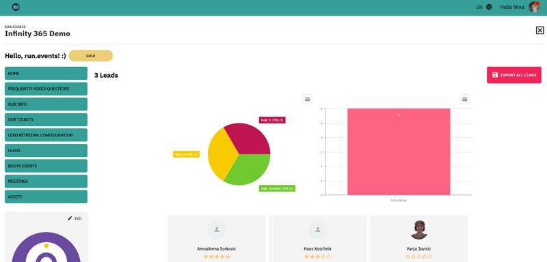547x262 pixels.
Task: Click AmnaAmna Surkovic's star rating
Action: [x=217, y=257]
